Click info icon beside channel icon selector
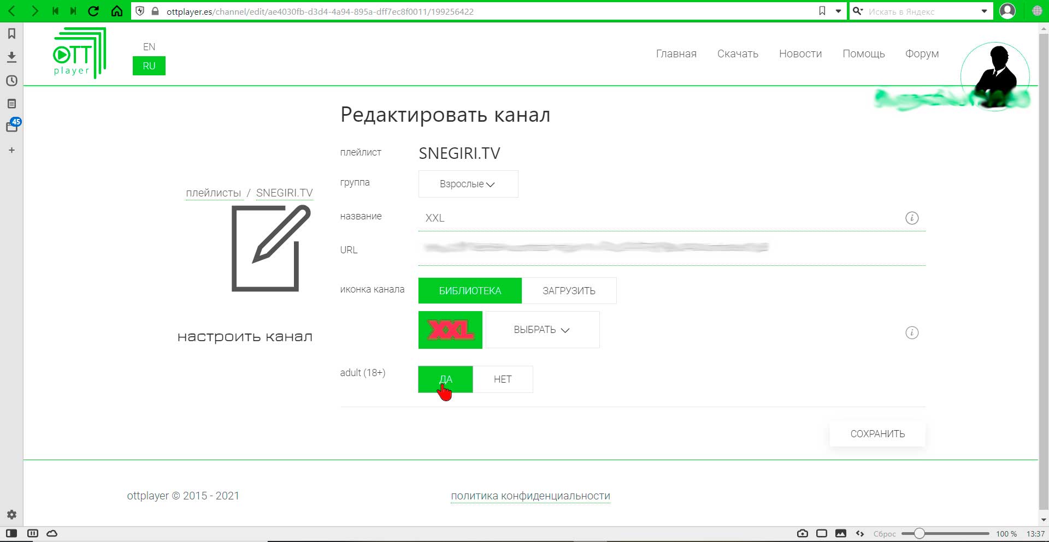 (912, 332)
